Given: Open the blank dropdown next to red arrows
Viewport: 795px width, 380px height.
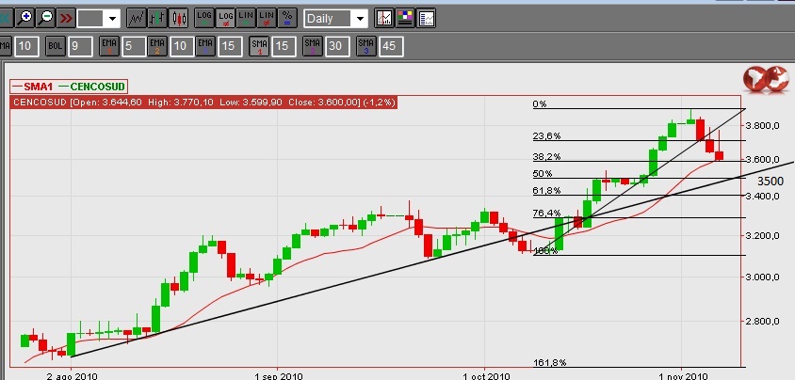Looking at the screenshot, I should (x=99, y=19).
